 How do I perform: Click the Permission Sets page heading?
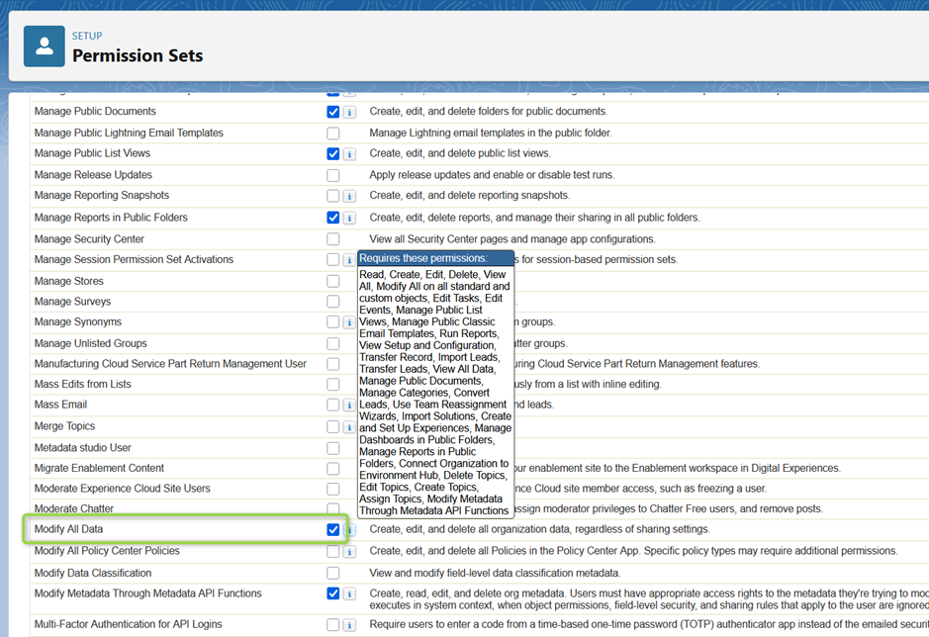138,55
